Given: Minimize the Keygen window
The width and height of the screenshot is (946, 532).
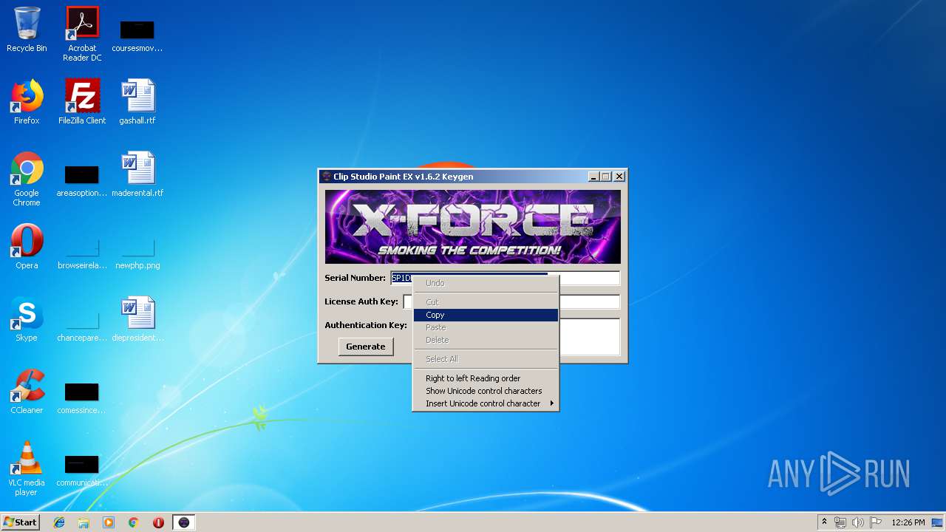Looking at the screenshot, I should pyautogui.click(x=593, y=177).
